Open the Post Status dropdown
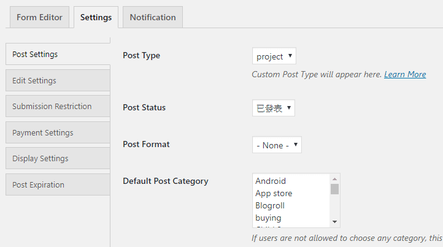The width and height of the screenshot is (443, 247). pos(274,108)
